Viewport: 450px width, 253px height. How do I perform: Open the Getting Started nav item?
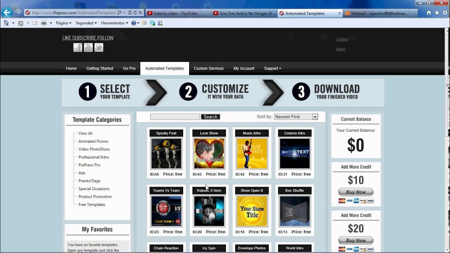100,69
